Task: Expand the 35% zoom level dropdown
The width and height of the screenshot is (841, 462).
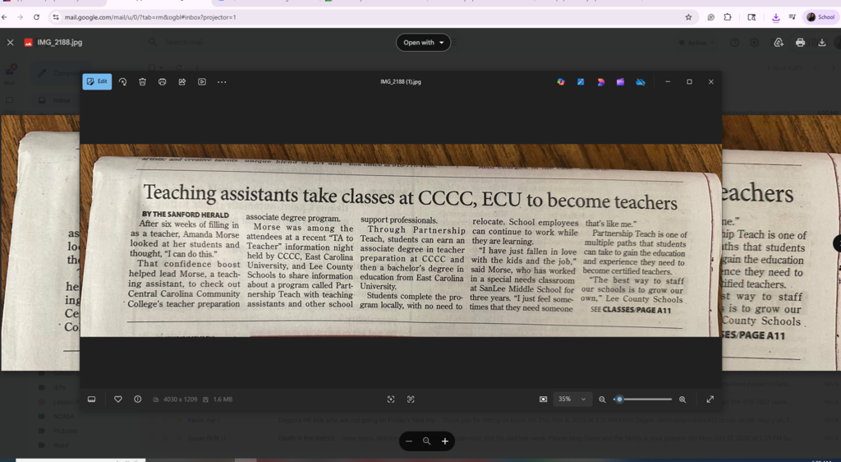Action: [572, 399]
